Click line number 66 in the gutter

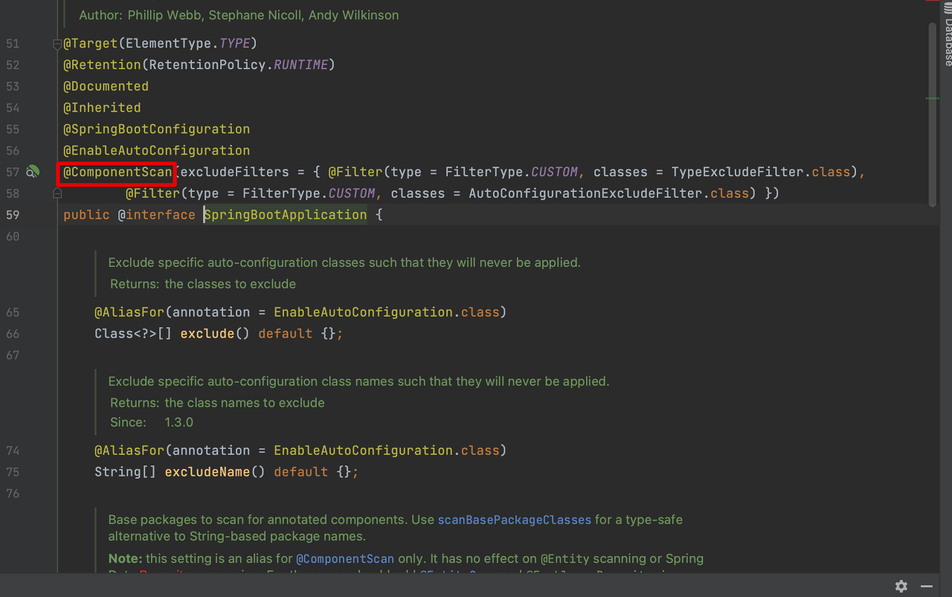[x=13, y=334]
